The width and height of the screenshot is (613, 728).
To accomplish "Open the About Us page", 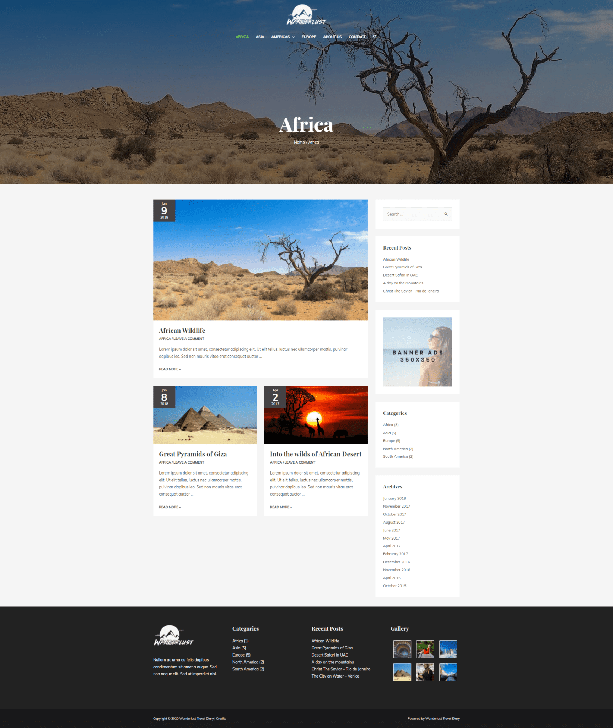I will click(x=332, y=37).
